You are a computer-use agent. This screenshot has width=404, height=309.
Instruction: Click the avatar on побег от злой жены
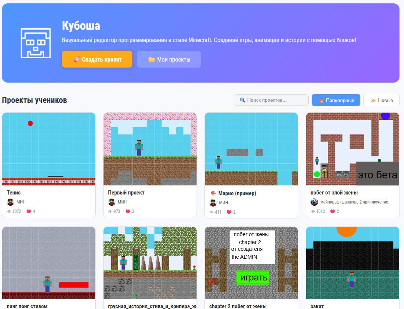314,202
